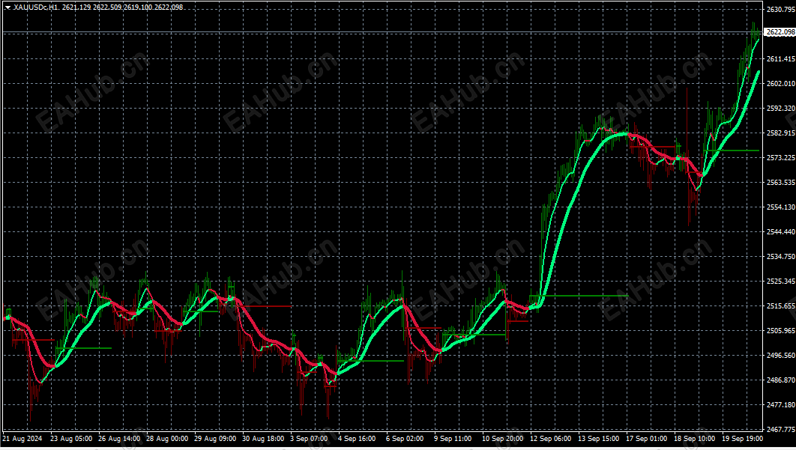Click price scale label 2505.965
Screen dimensions: 796x450
(781, 330)
